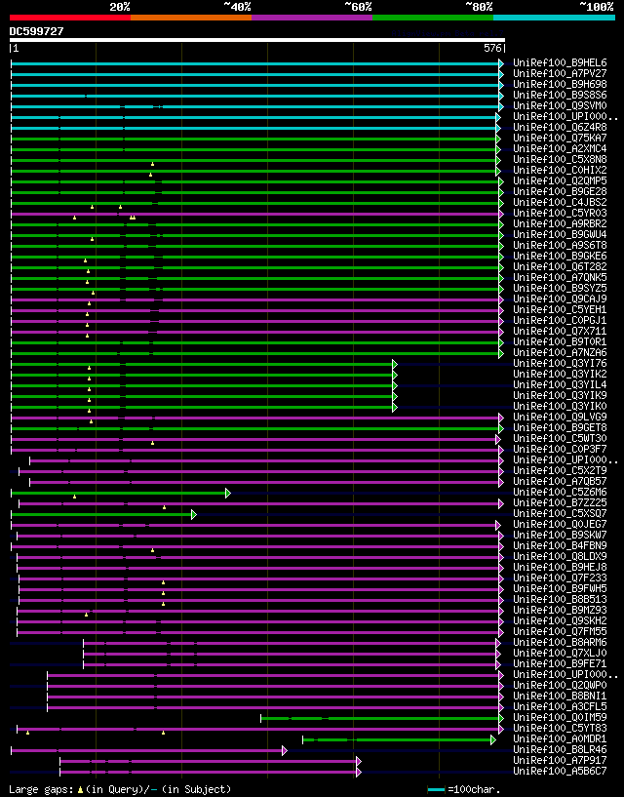The width and height of the screenshot is (624, 797).
Task: Select the green arrowhead of the Q0IM59 alignment
Action: 501,718
